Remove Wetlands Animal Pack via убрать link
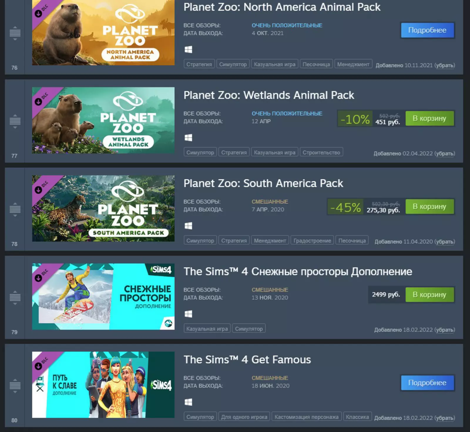The width and height of the screenshot is (470, 432). coord(444,153)
